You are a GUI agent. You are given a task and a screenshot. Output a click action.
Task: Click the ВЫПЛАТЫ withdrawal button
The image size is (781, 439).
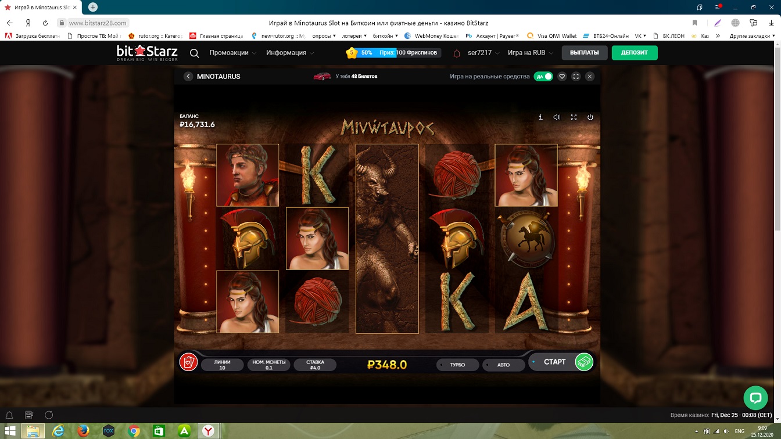pyautogui.click(x=585, y=53)
